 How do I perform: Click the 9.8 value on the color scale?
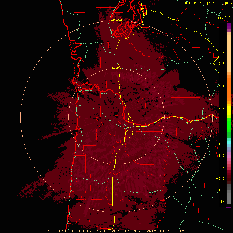click(x=221, y=29)
